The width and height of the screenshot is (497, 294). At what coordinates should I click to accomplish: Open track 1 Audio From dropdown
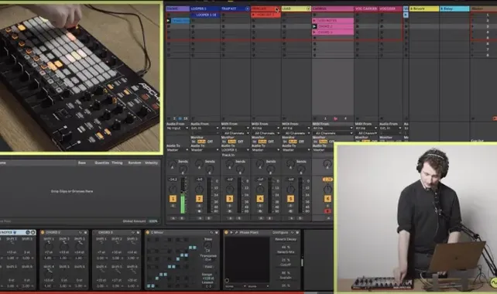tap(177, 128)
